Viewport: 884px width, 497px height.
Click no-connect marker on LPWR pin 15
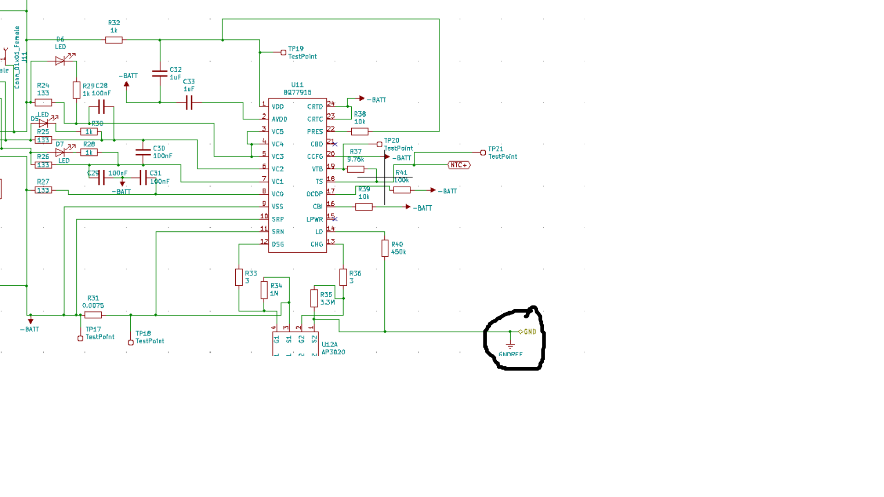click(x=335, y=219)
